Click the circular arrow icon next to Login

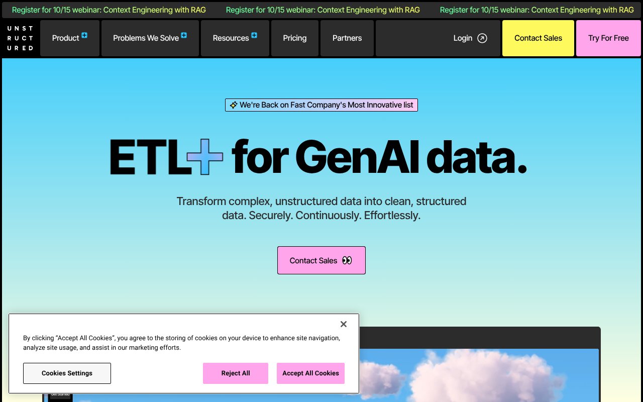[x=482, y=38]
